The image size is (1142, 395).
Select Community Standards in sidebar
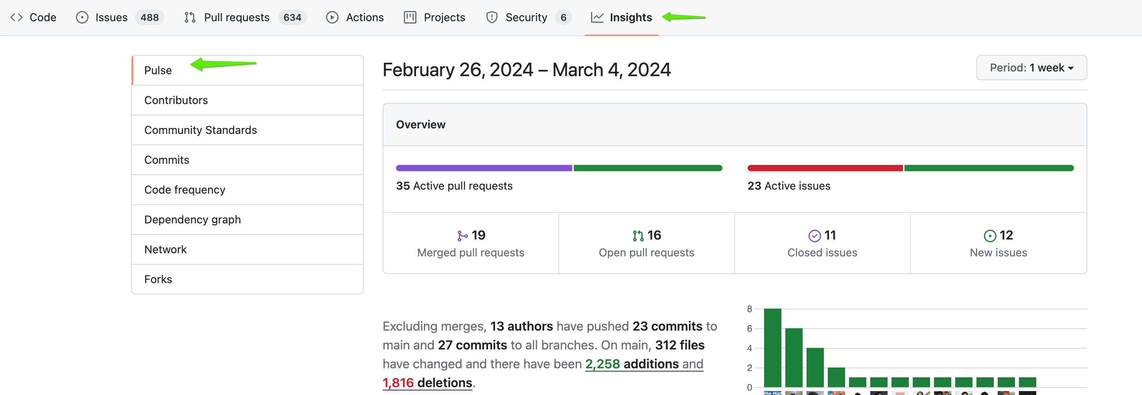pos(201,130)
